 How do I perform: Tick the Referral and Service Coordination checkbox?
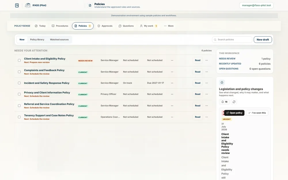[x=19, y=106]
